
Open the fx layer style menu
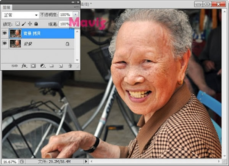(24, 66)
